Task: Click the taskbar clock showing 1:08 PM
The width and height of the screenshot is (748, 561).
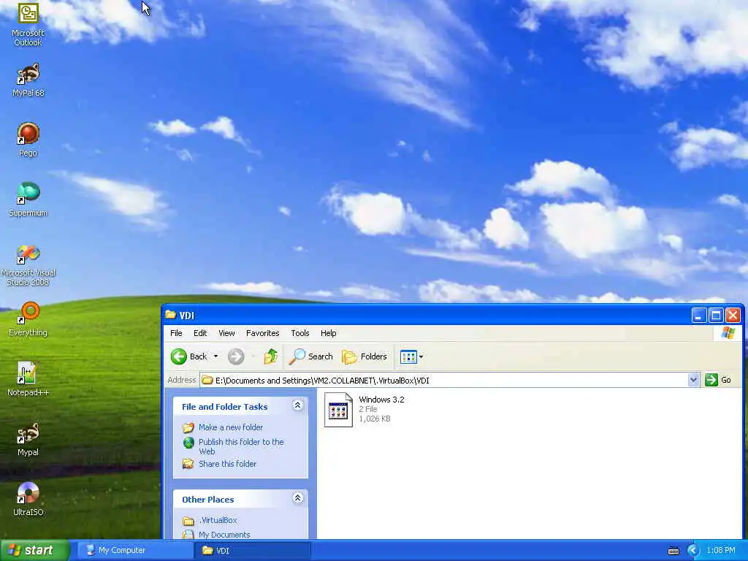Action: click(721, 551)
